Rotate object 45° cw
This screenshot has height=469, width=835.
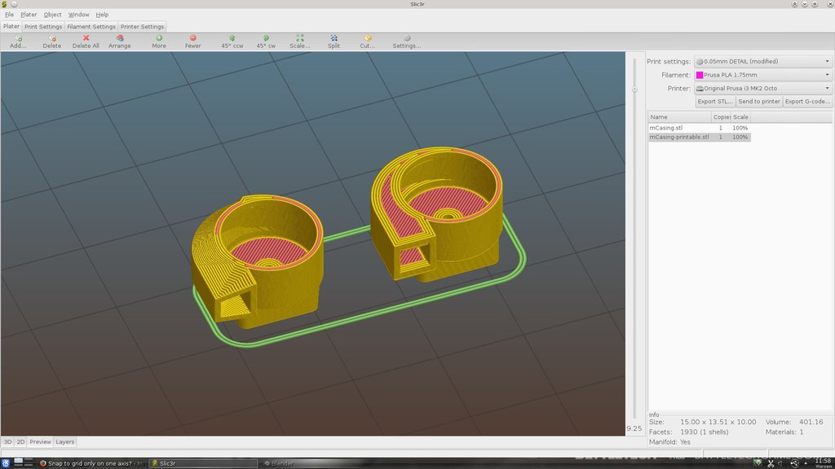click(266, 38)
